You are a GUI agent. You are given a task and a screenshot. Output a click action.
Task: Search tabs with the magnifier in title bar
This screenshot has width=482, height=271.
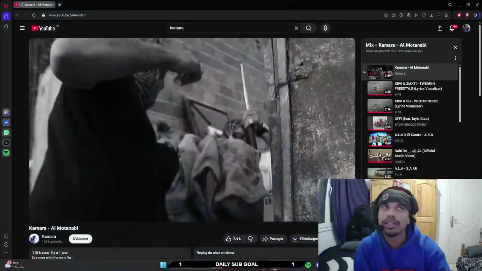pos(450,5)
